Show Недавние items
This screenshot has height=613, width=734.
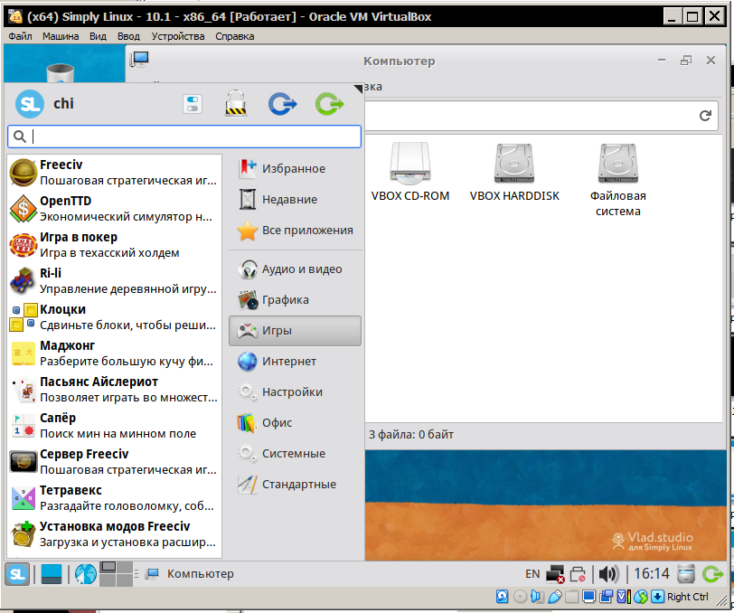pos(295,200)
